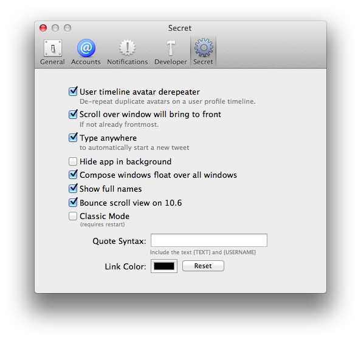Toggle the Type anywhere checkbox
Image resolution: width=361 pixels, height=341 pixels.
click(73, 137)
